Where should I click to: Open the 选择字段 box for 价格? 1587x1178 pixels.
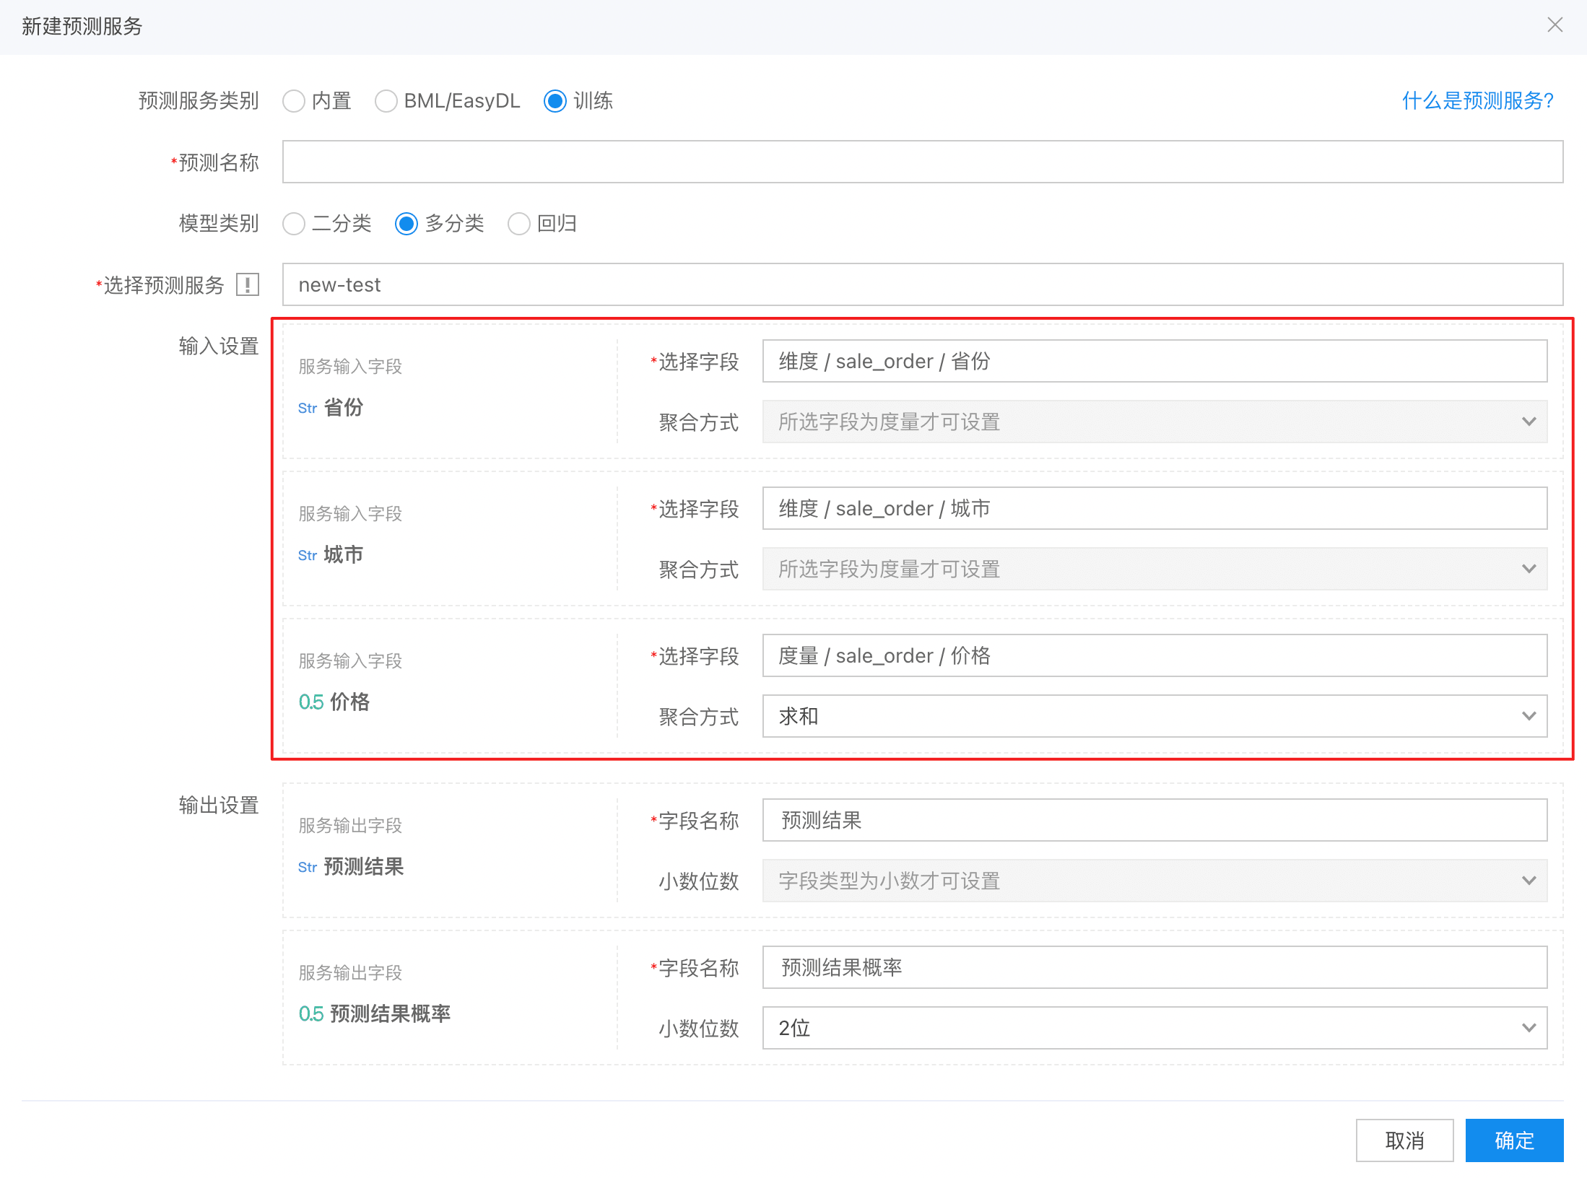(1155, 655)
